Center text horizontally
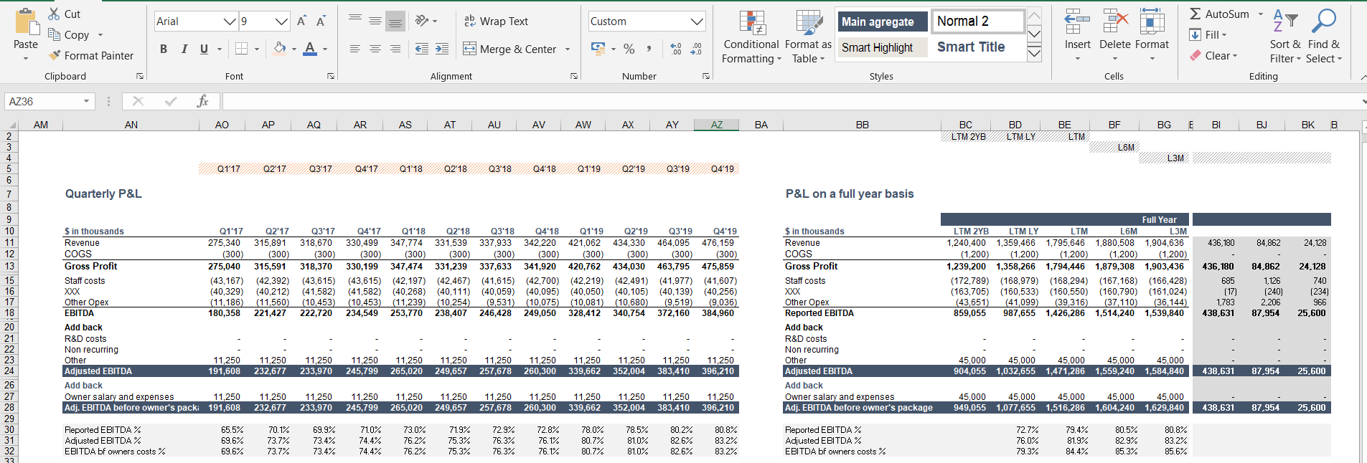 [375, 49]
